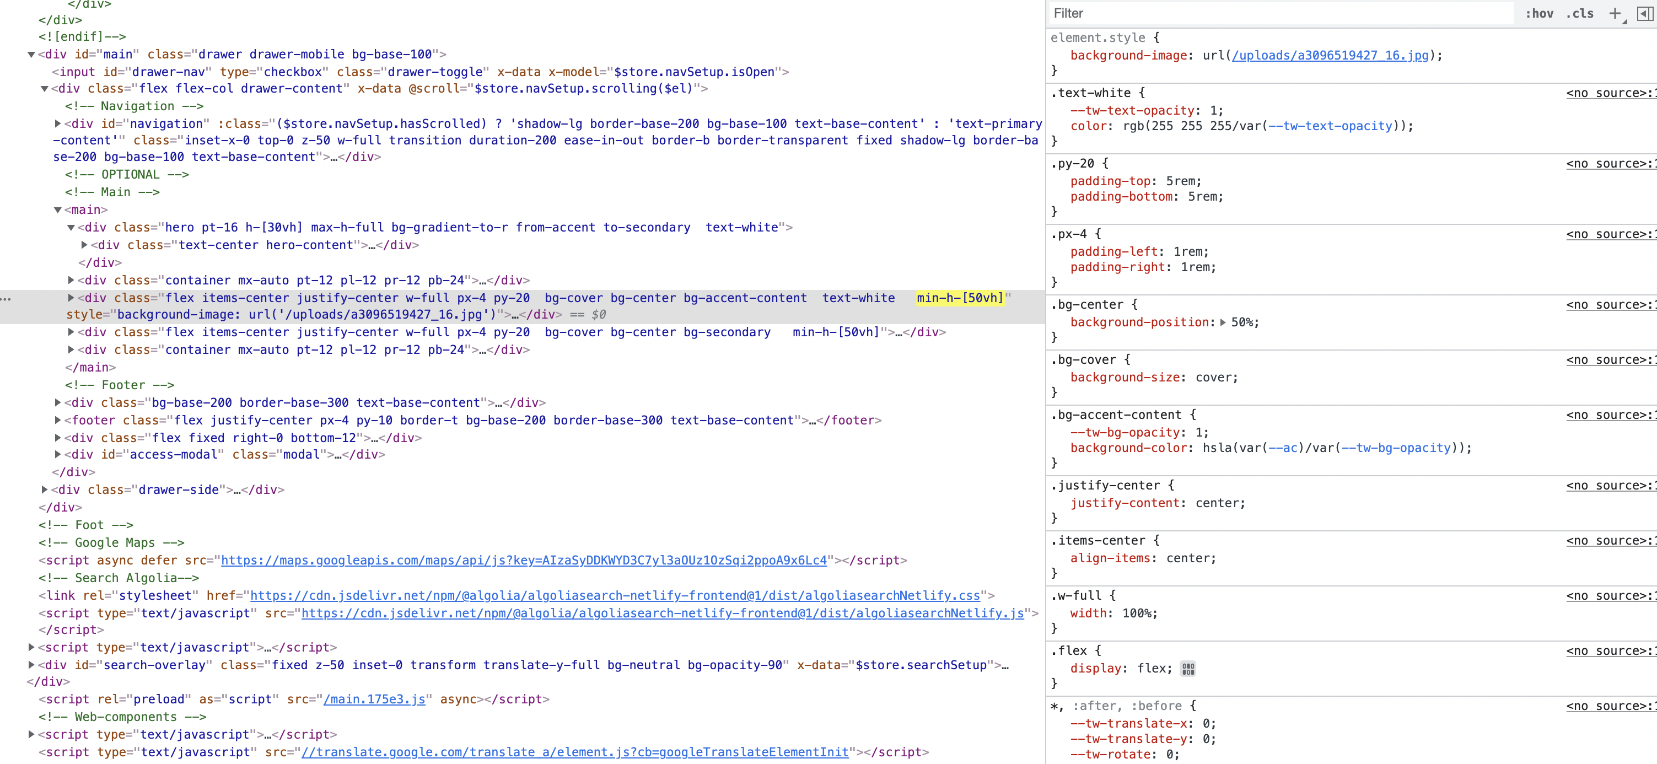Screen dimensions: 1657x764
Task: Toggle the computed styles sidebar icon
Action: [1645, 13]
